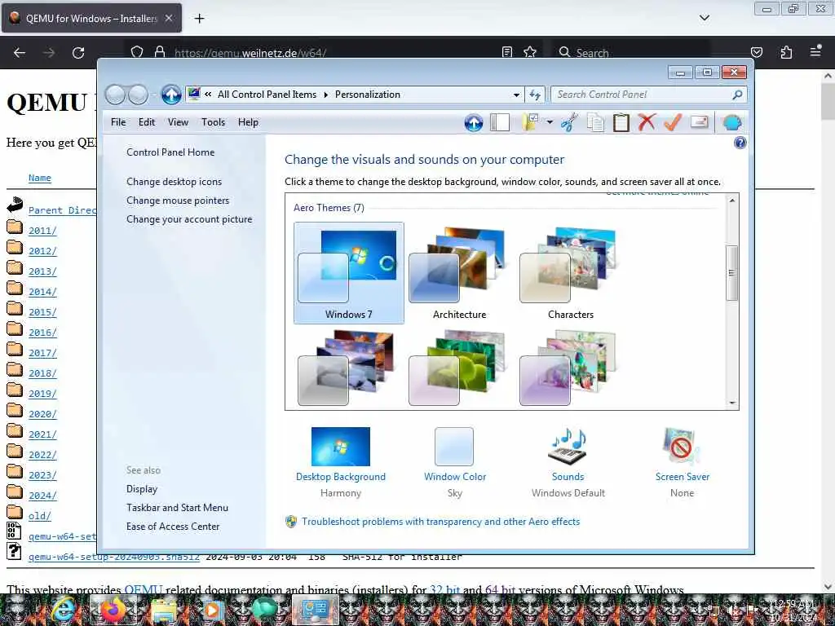
Task: Click the themes list scroll down arrow
Action: click(732, 403)
